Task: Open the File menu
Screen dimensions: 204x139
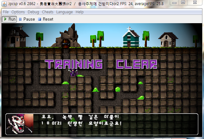Action: coord(6,12)
